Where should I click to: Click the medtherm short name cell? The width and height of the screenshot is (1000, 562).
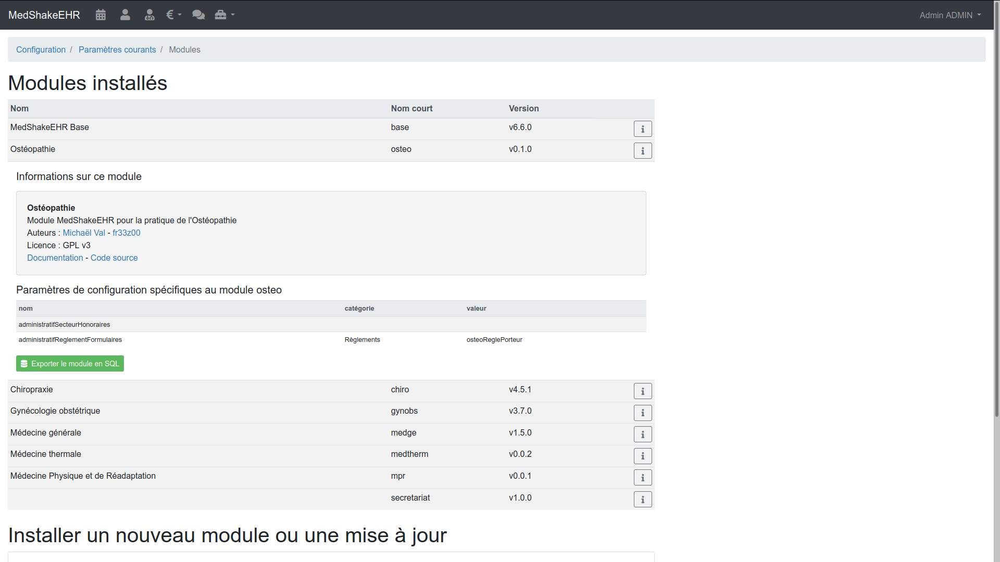tap(409, 454)
